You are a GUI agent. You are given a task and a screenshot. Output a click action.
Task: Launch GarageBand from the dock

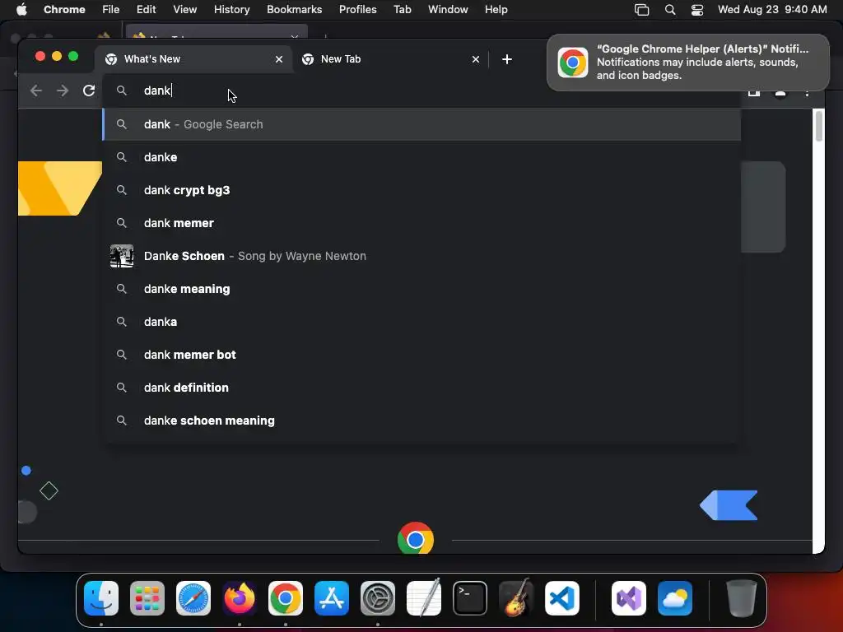516,598
